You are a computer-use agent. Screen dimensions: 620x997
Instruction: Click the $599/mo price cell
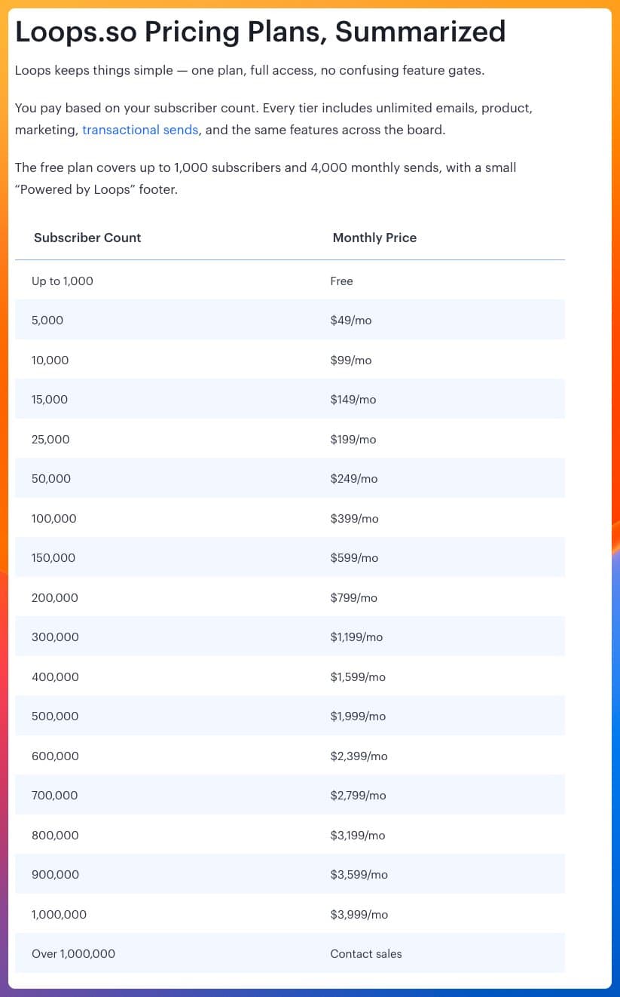point(354,558)
